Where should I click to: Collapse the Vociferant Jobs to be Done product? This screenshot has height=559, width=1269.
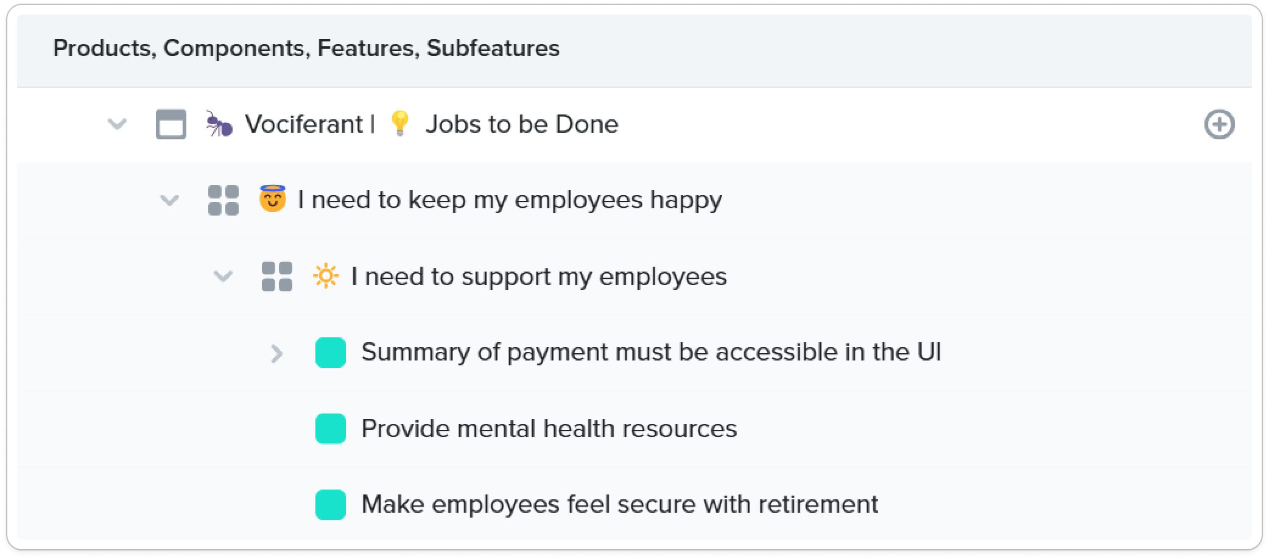[117, 124]
